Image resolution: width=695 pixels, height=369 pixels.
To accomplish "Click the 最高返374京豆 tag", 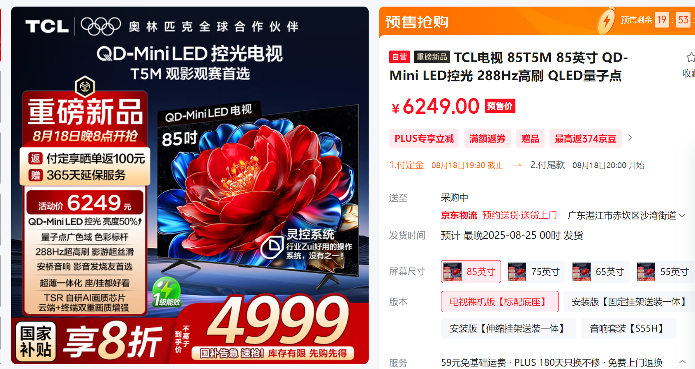I will 586,138.
